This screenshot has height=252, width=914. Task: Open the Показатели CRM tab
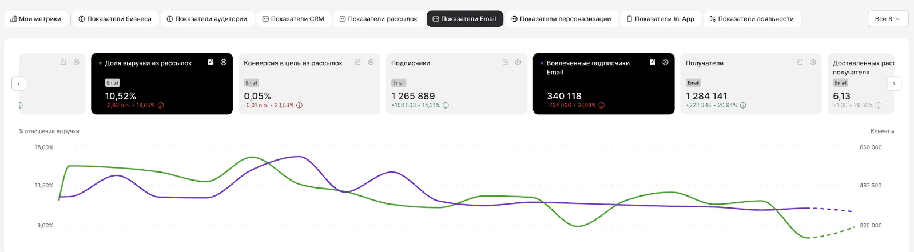pos(293,19)
